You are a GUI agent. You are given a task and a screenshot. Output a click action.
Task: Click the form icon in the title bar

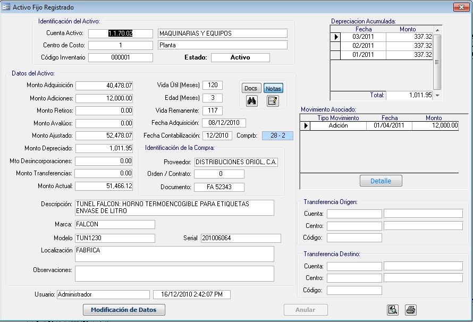click(6, 7)
